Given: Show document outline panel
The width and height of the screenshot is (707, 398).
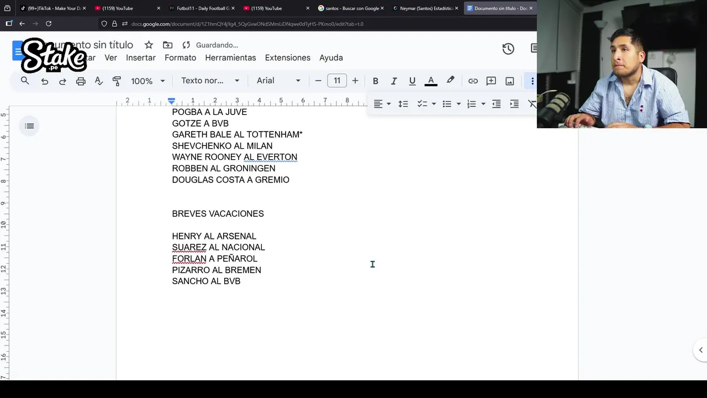Looking at the screenshot, I should pos(29,126).
